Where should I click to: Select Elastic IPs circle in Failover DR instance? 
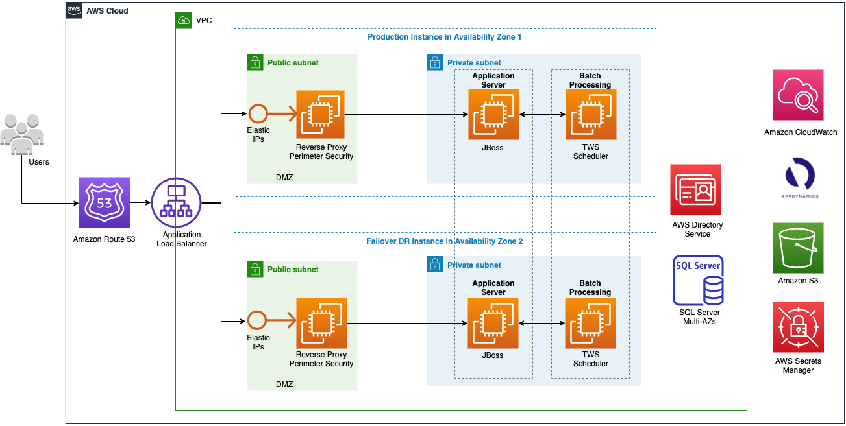(x=258, y=321)
